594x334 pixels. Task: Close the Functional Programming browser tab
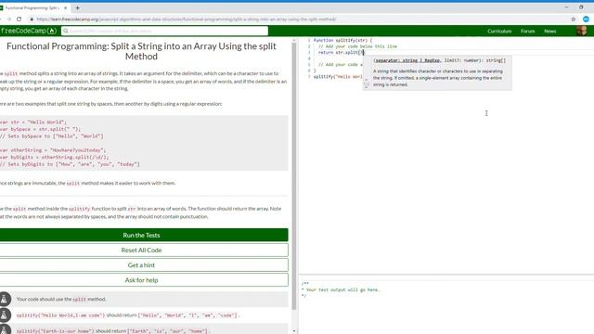(x=65, y=7)
